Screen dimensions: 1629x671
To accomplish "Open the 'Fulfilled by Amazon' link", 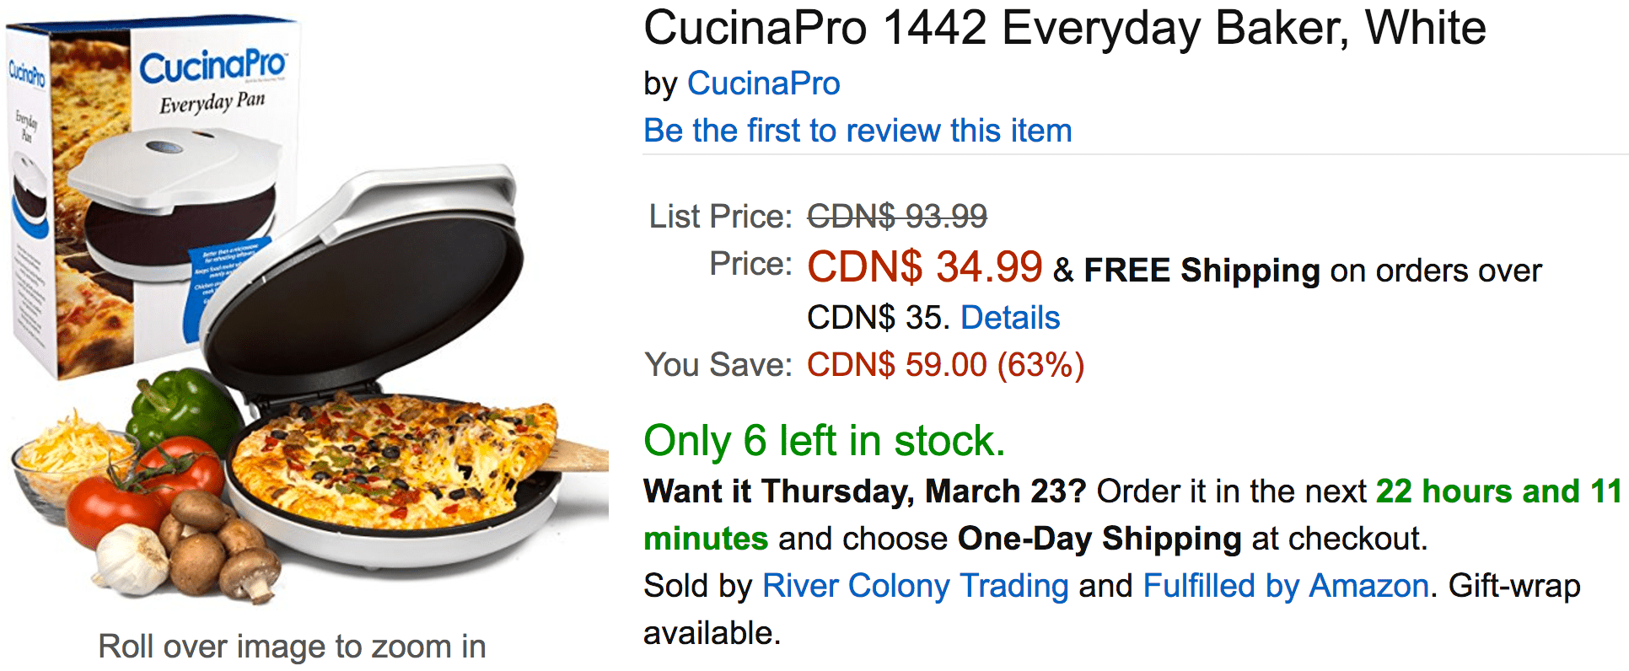I will (x=1286, y=585).
